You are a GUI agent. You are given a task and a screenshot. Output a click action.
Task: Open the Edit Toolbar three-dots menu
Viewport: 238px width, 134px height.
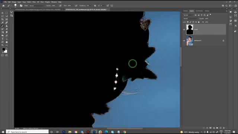7,45
